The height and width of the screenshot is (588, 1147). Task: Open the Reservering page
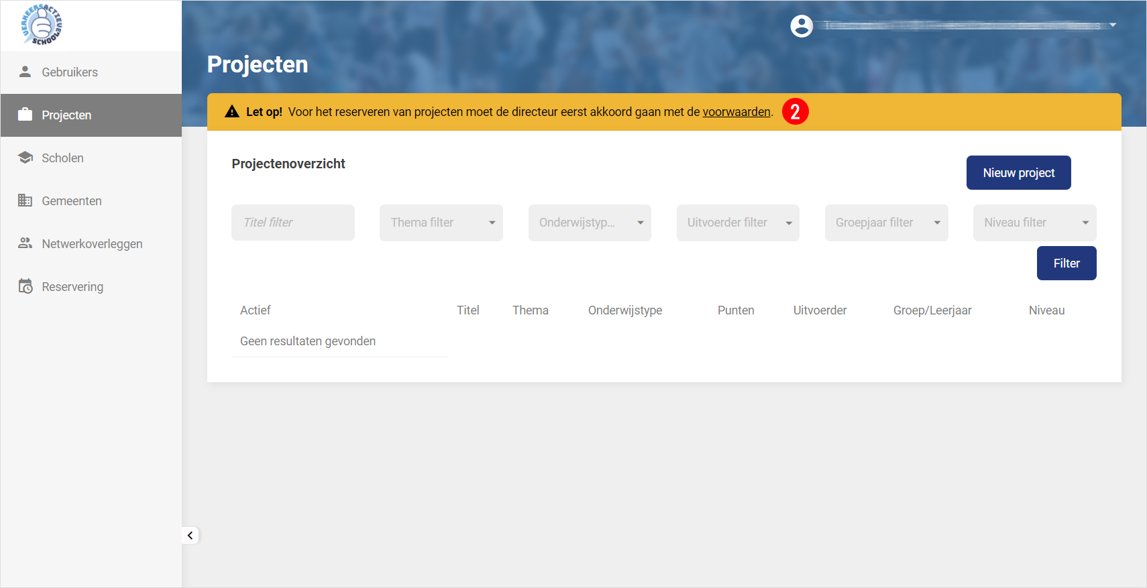[91, 287]
